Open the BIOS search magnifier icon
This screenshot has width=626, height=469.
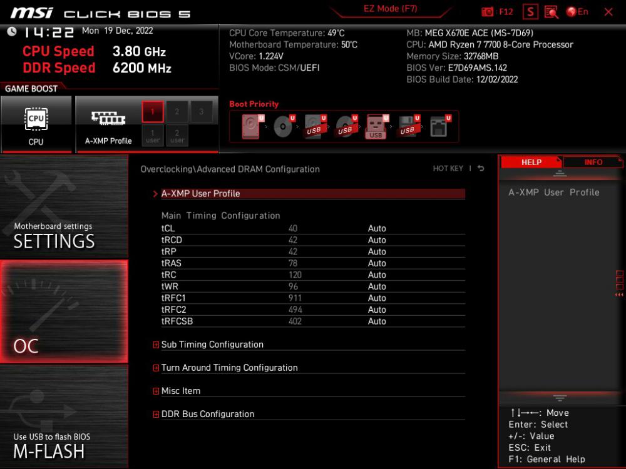click(552, 12)
